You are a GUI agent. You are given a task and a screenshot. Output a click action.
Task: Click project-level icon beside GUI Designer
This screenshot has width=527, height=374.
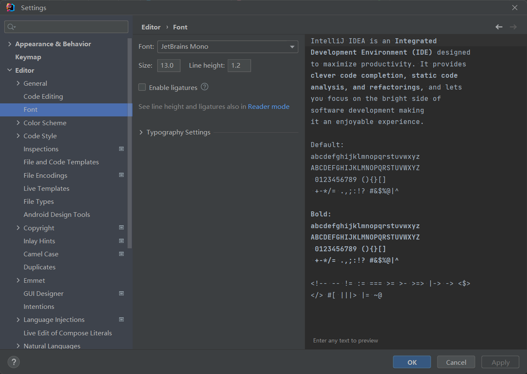coord(122,293)
